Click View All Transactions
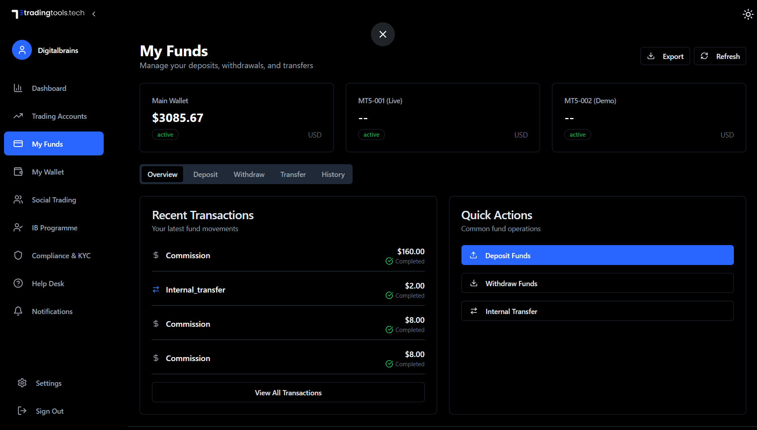 [x=288, y=392]
